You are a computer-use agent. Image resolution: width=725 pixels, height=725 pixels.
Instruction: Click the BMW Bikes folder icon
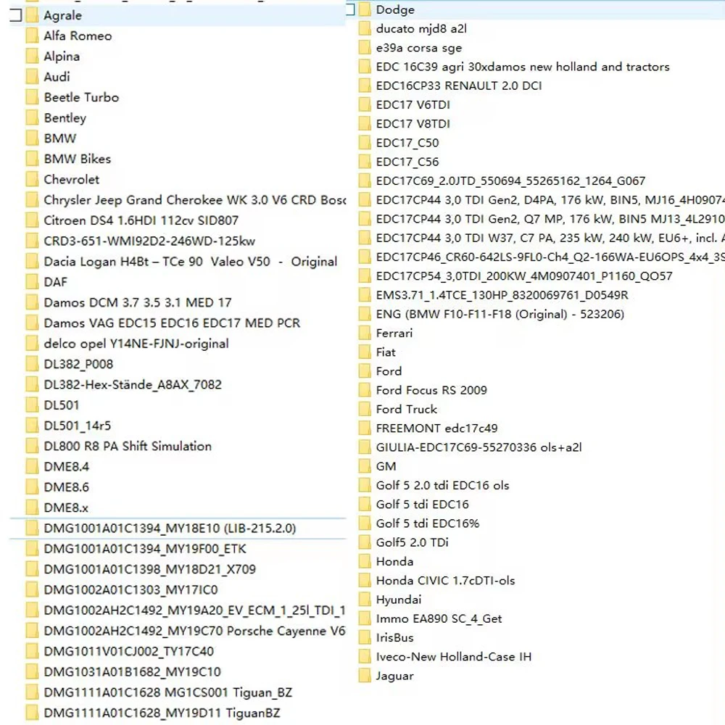coord(32,159)
